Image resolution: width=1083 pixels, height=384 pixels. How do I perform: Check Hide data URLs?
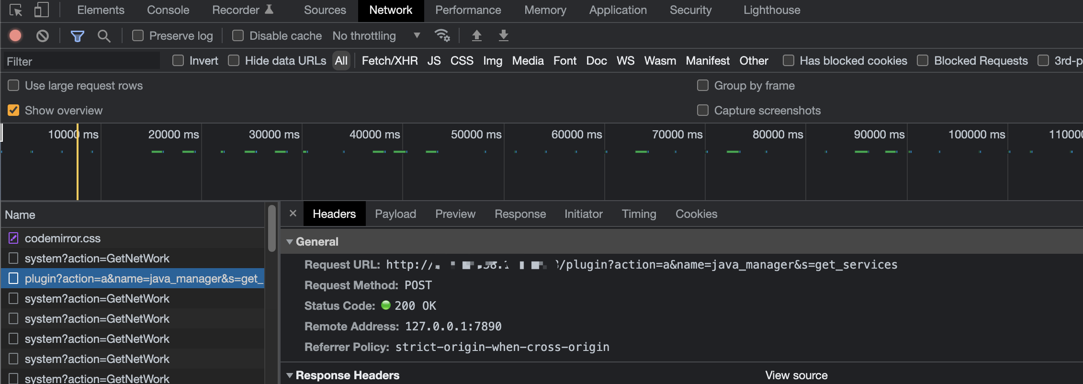[x=234, y=60]
